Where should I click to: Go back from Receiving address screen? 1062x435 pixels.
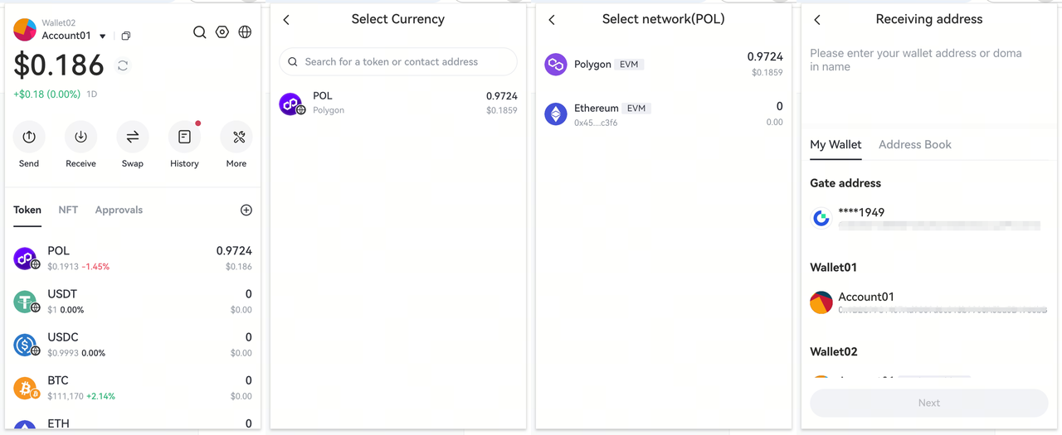pos(817,20)
